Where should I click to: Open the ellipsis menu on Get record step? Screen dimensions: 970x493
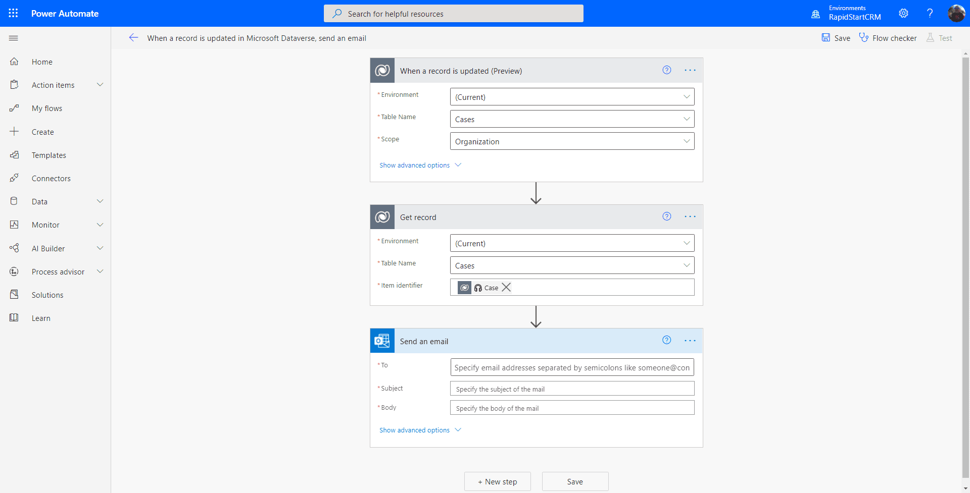(x=690, y=216)
